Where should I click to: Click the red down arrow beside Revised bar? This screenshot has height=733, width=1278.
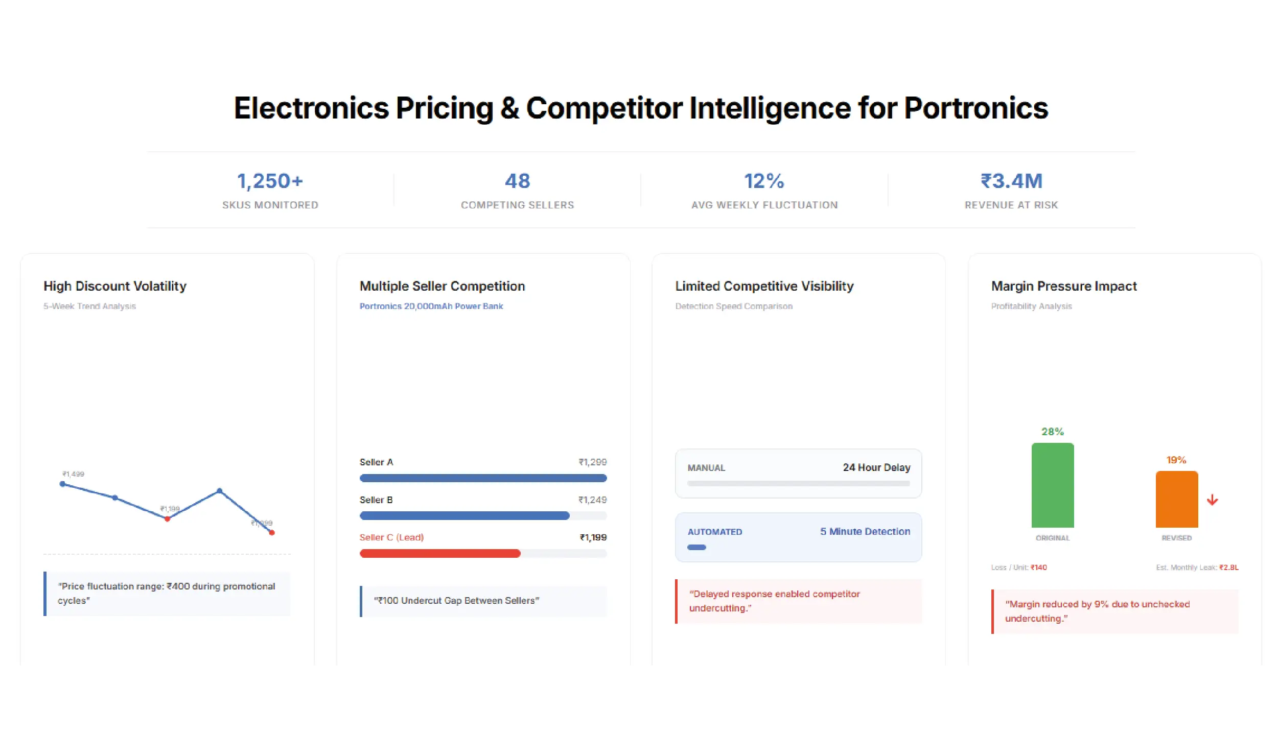[1212, 500]
